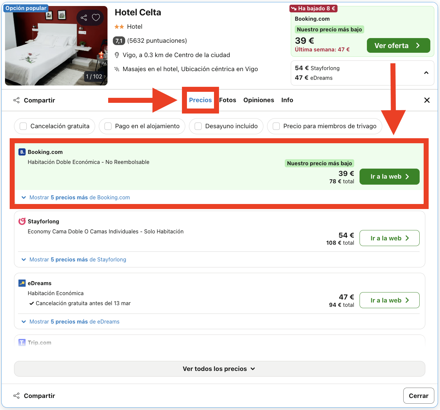The height and width of the screenshot is (410, 440).
Task: Toggle Precio para miembros de trivago
Action: tap(276, 126)
